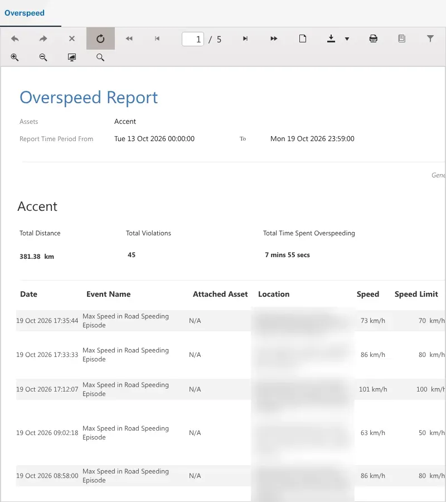Toggle multi-page view icon
Screen dimensions: 446x502
(x=302, y=38)
